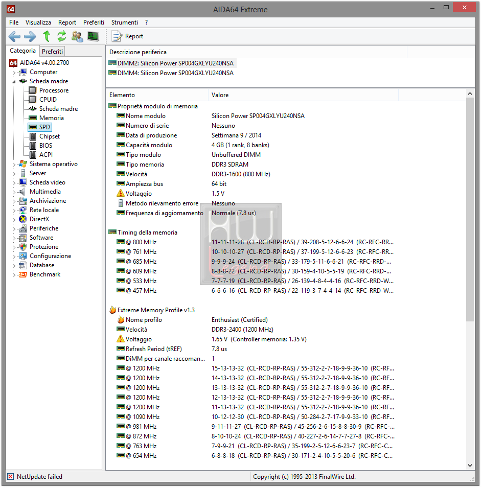This screenshot has width=482, height=488.
Task: Open the users management toolbar icon
Action: pos(77,36)
